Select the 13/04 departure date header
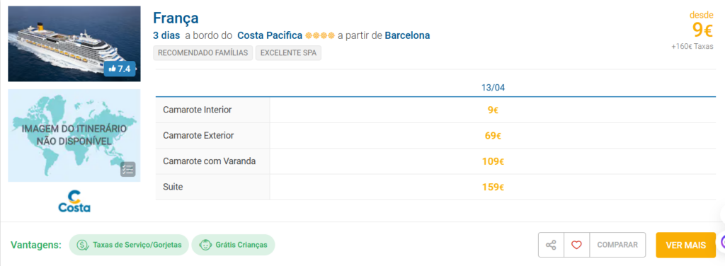 [493, 88]
